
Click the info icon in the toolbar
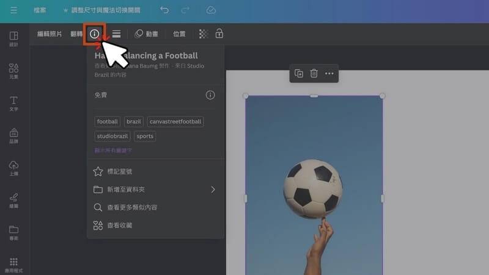point(94,34)
